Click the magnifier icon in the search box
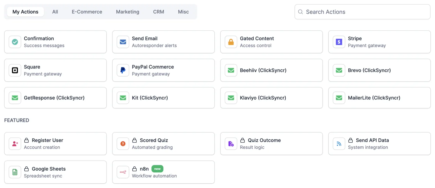The image size is (435, 188). (x=300, y=12)
